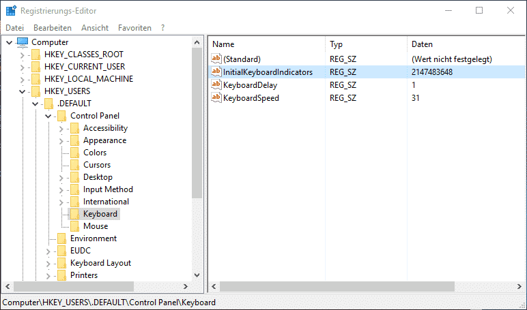Open the Bearbeiten menu
Screen dimensions: 527x310
click(x=53, y=27)
